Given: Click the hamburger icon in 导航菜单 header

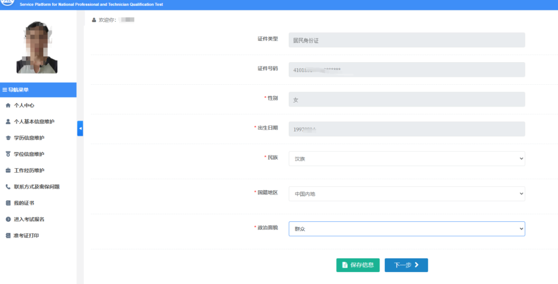Looking at the screenshot, I should pyautogui.click(x=5, y=90).
